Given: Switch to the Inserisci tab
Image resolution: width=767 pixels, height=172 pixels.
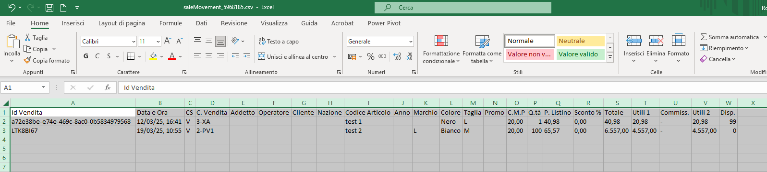Looking at the screenshot, I should [x=73, y=23].
